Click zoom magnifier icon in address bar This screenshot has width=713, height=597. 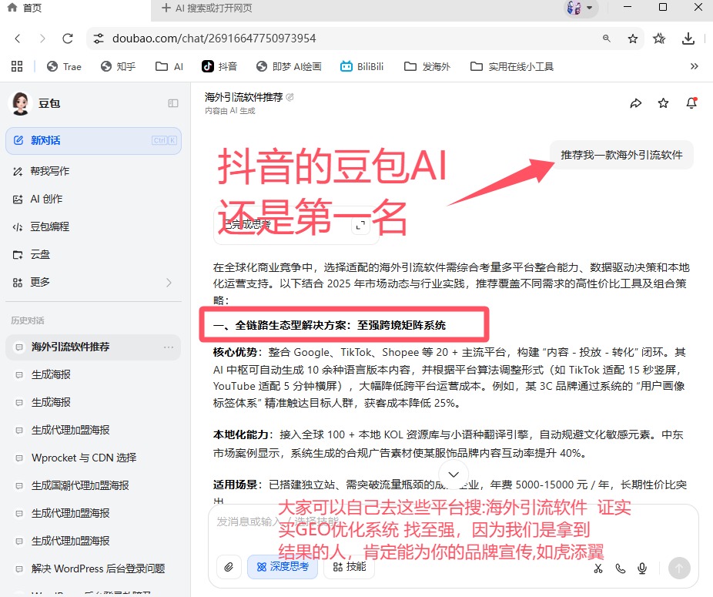606,39
